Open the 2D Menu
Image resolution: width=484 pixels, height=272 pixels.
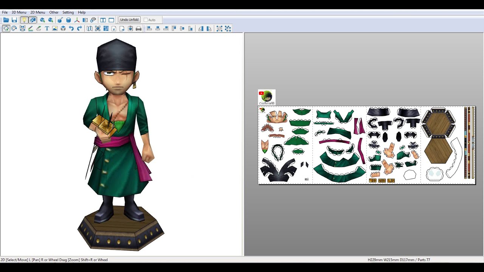coord(37,12)
